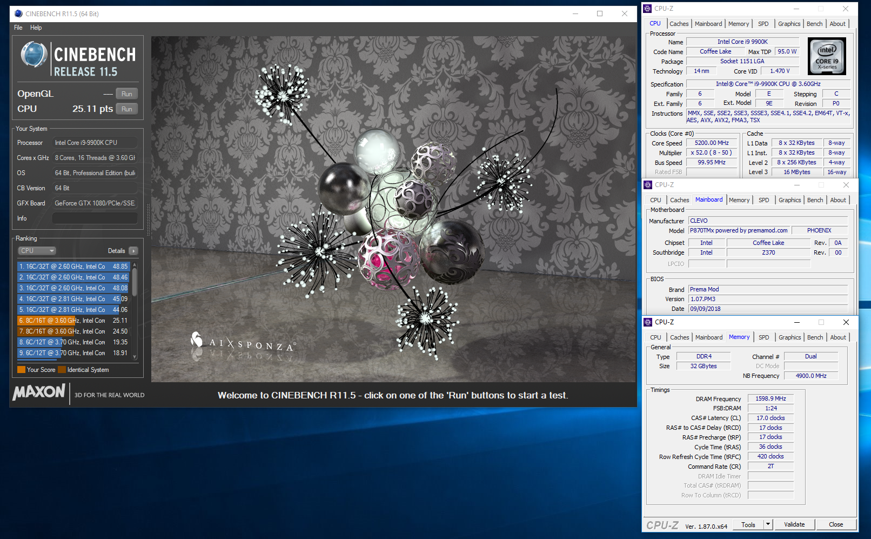
Task: Select CPU tab in the Mainboard CPU-Z window
Action: (655, 200)
